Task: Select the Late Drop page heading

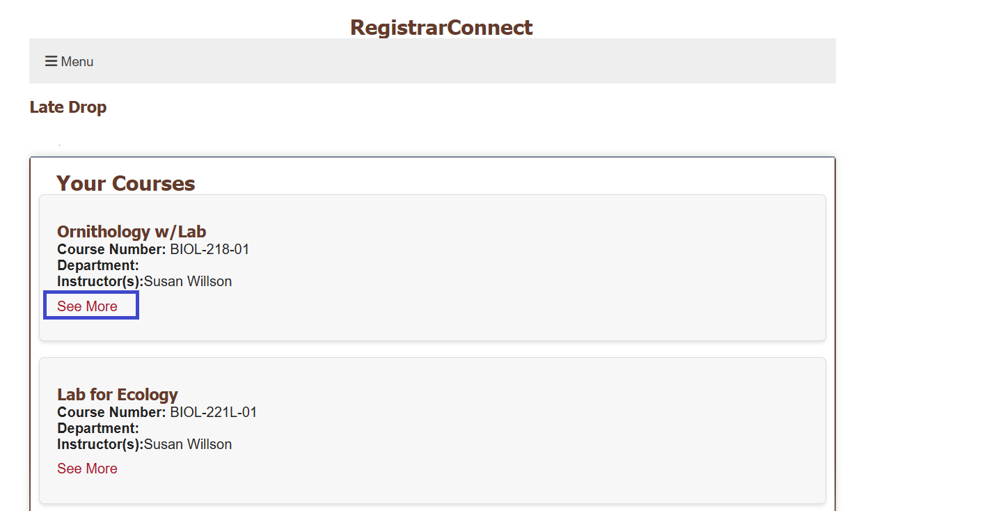Action: click(68, 107)
